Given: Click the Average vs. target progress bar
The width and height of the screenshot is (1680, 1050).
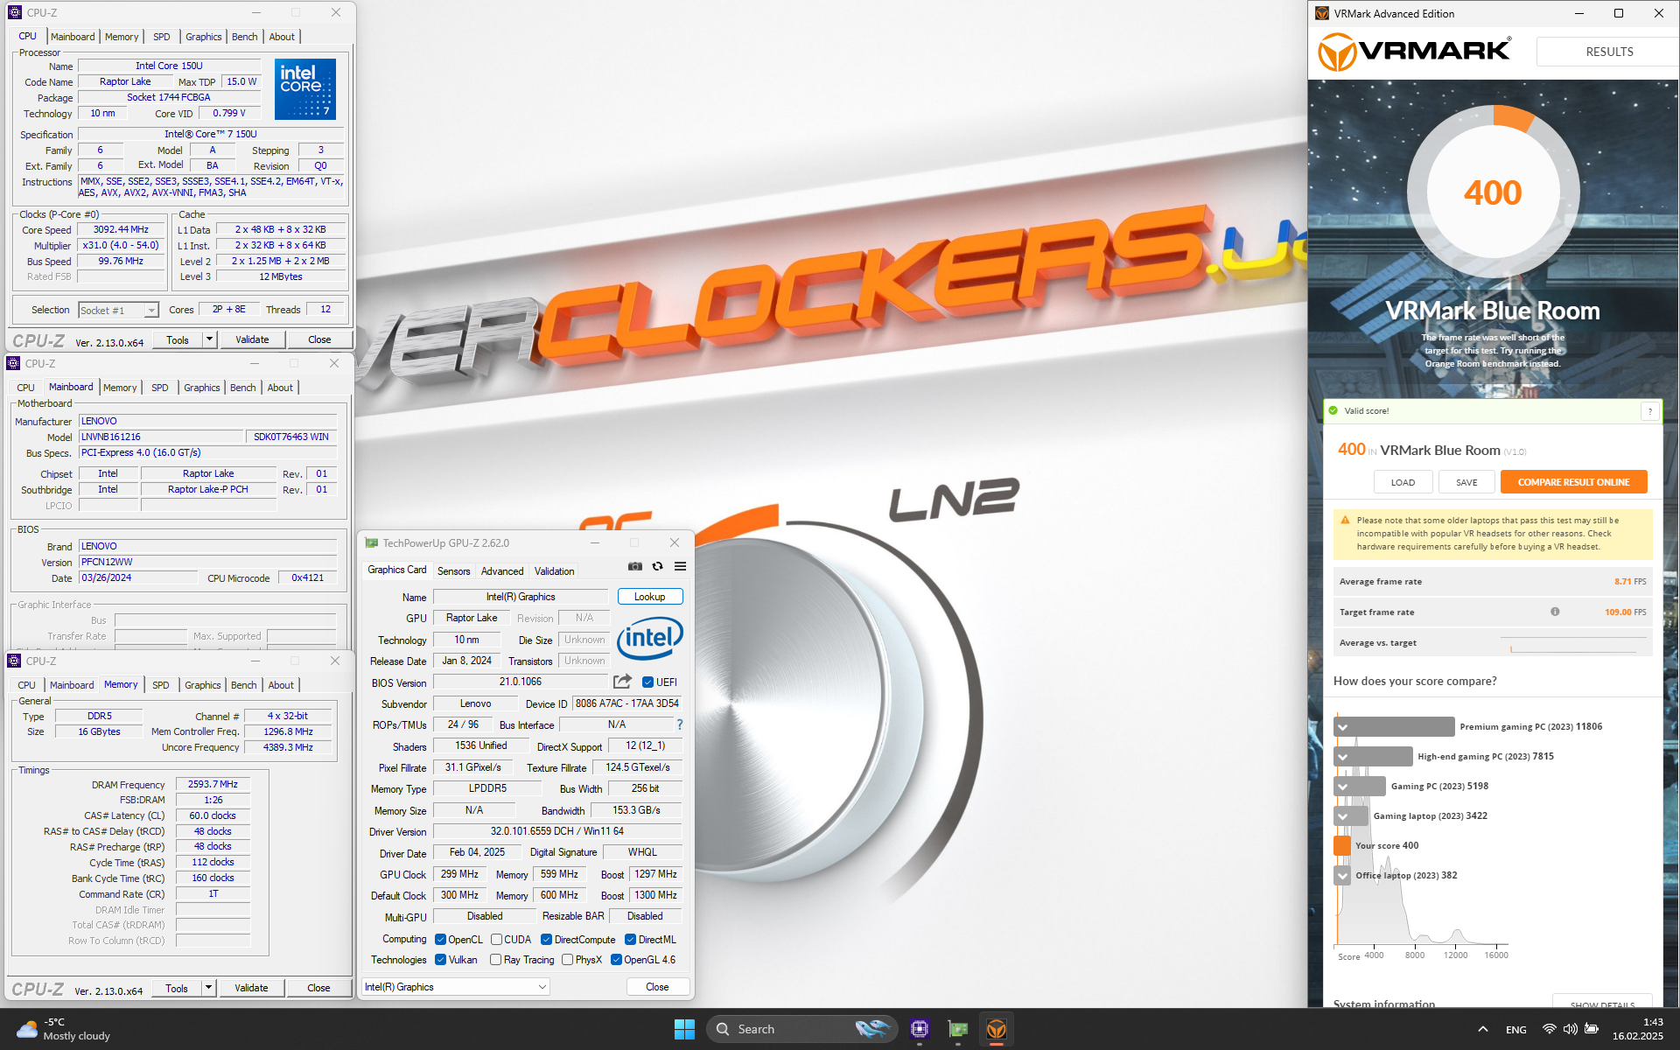Looking at the screenshot, I should tap(1572, 645).
